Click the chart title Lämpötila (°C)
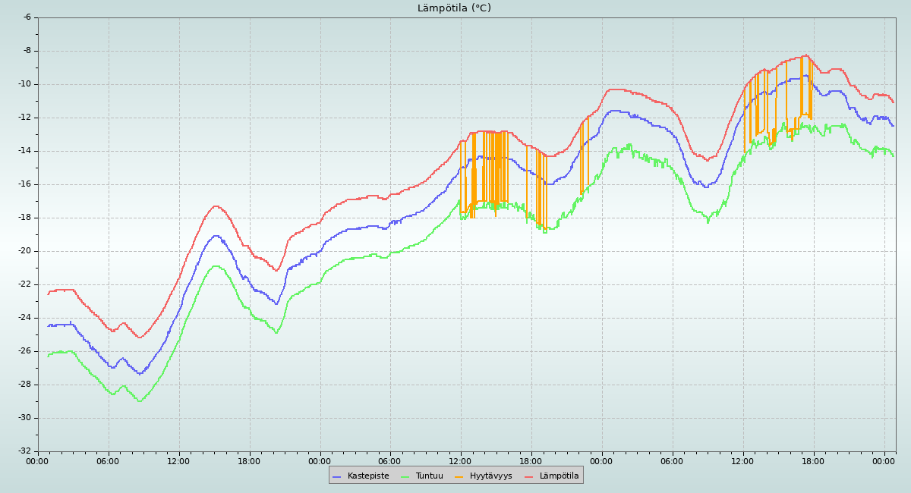Viewport: 911px width, 493px height. click(454, 8)
